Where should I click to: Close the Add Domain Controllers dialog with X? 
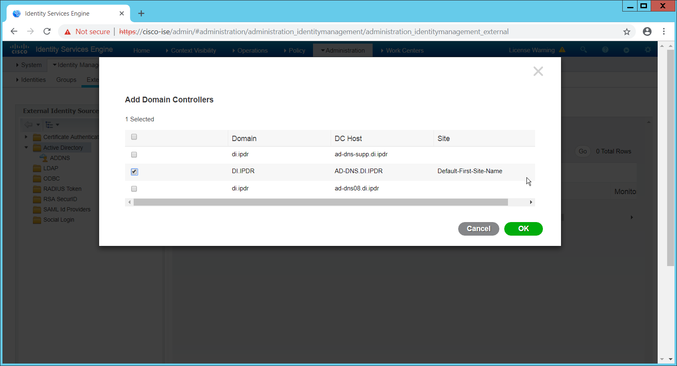coord(538,72)
